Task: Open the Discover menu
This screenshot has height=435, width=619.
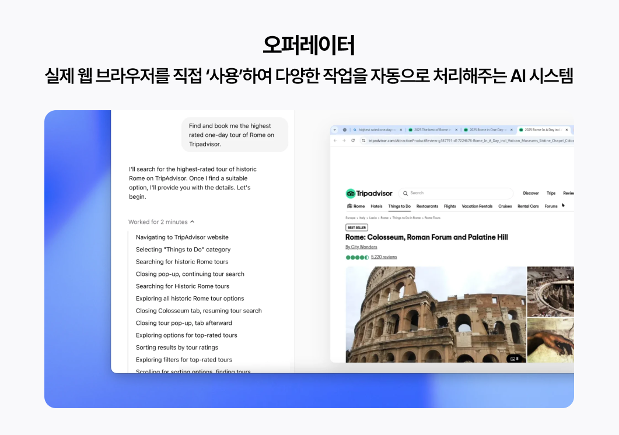Action: [x=530, y=194]
